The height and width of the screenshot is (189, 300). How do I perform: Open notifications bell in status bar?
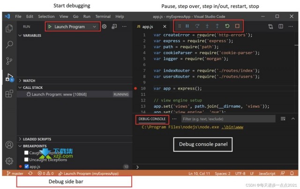click(292, 174)
